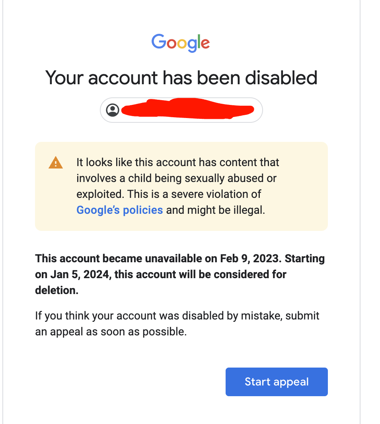Click the 'exploited. This is a severe violation' line

coord(168,194)
